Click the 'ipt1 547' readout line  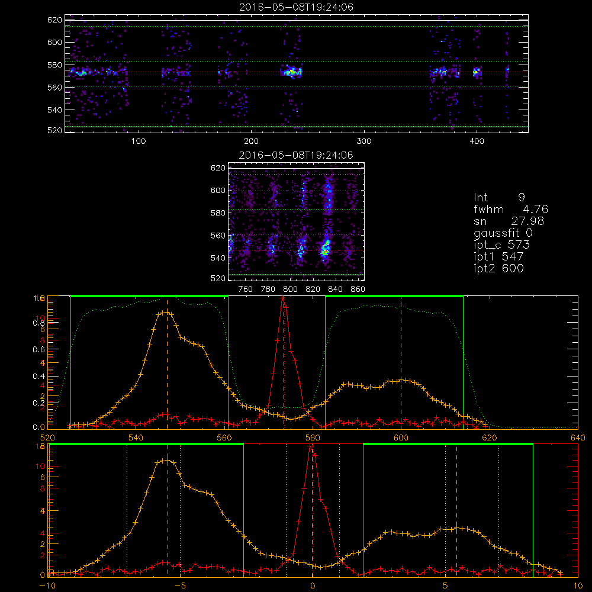(x=498, y=257)
